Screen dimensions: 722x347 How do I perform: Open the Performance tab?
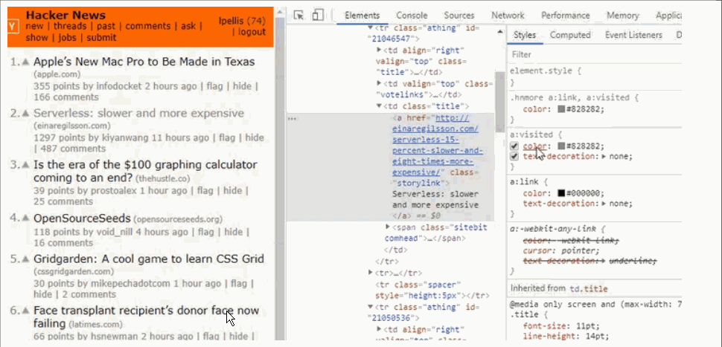pyautogui.click(x=566, y=16)
